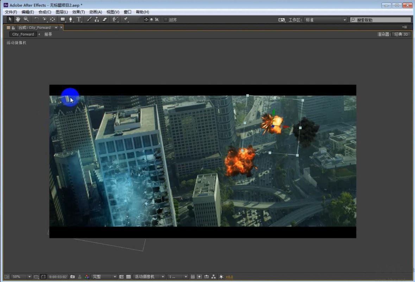Select the Hand tool
This screenshot has width=415, height=282.
18,20
